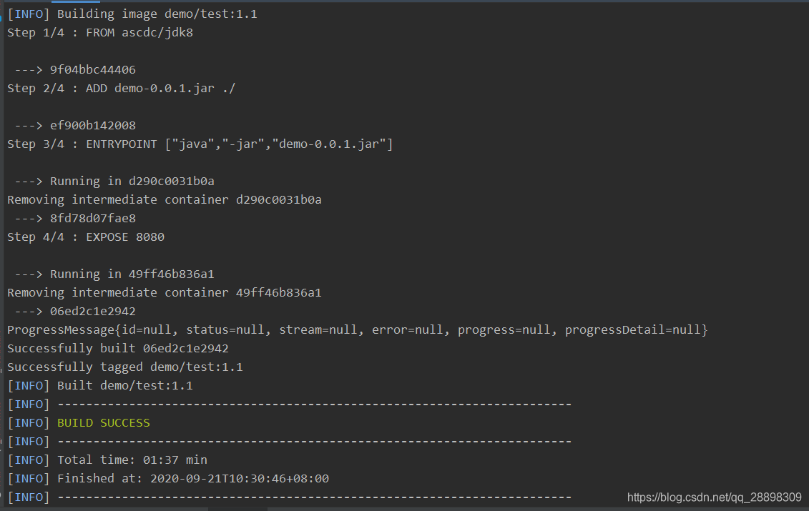Click the image hash 9f04bbc44406
Screen dimensions: 809x511
coord(93,70)
